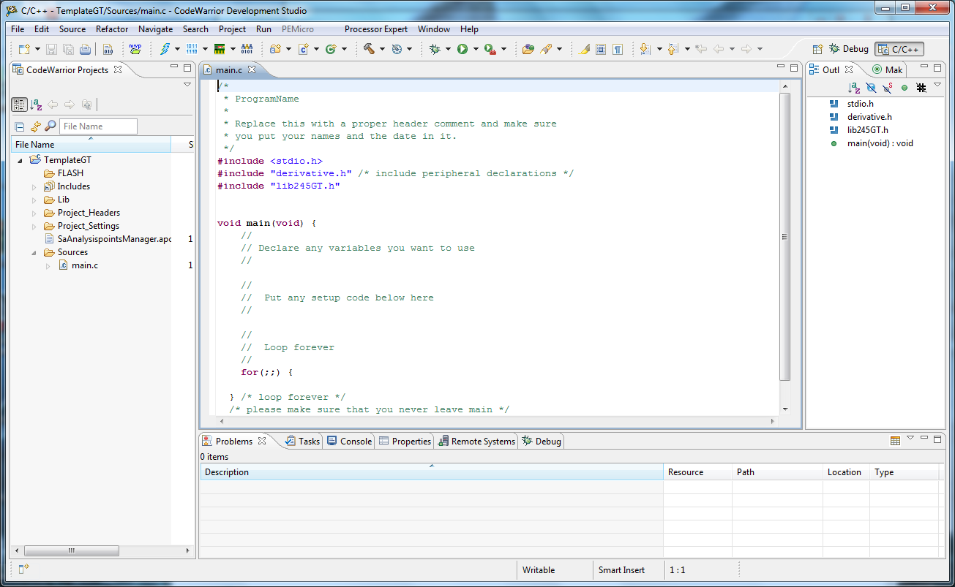Switch to the Tasks tab
This screenshot has width=955, height=587.
click(x=302, y=441)
